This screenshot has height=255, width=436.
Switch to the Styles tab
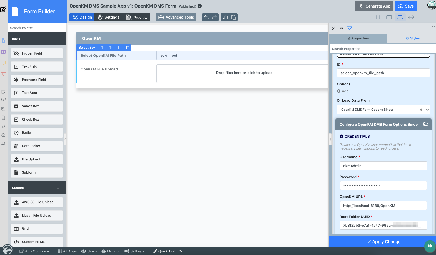[x=413, y=38]
